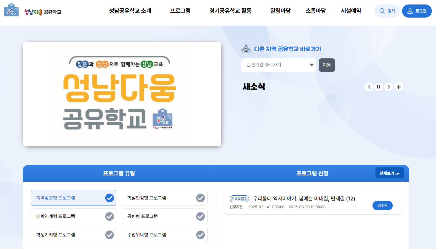Open the 관련기관 바로가기 dropdown
The height and width of the screenshot is (249, 436).
(279, 65)
